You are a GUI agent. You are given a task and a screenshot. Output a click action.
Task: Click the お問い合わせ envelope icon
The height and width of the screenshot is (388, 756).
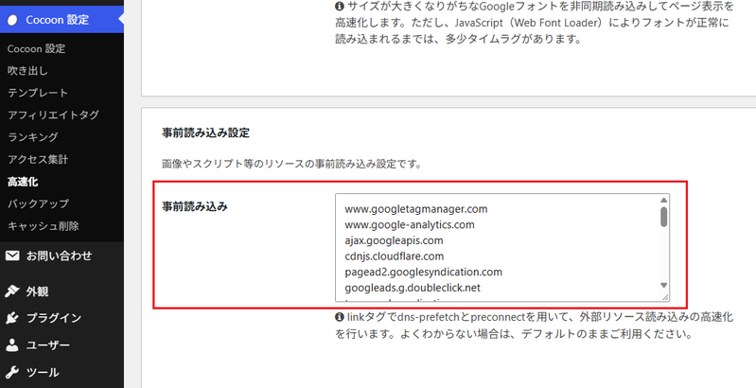pos(12,256)
